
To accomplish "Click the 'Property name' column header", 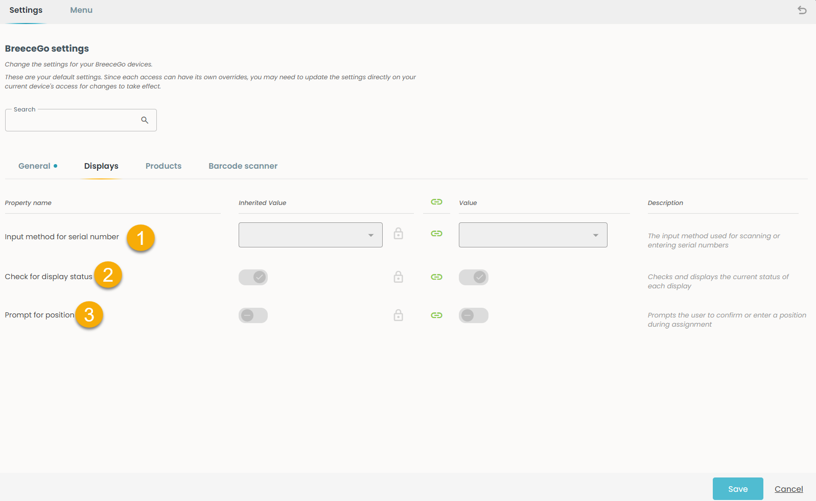I will pyautogui.click(x=28, y=203).
